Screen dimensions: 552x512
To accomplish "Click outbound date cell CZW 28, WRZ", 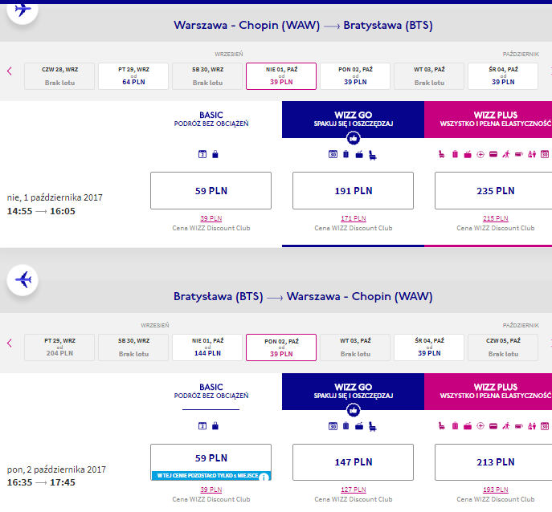I will click(59, 76).
